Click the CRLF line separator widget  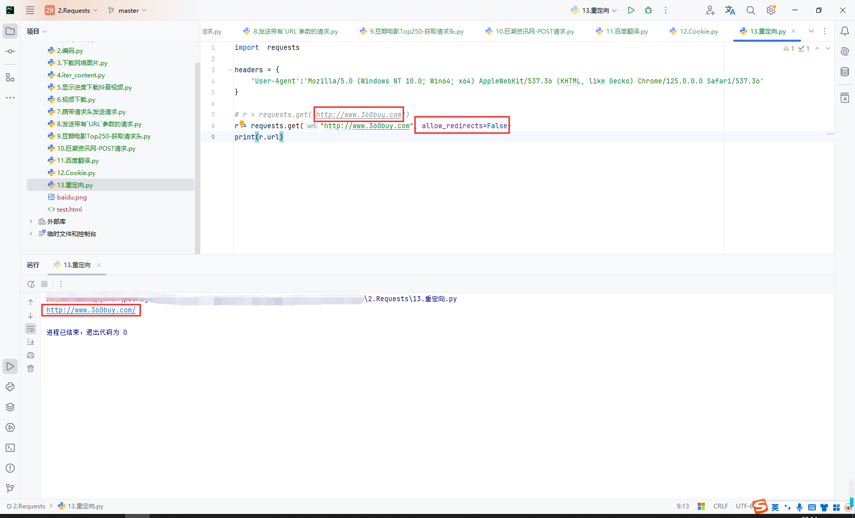[x=721, y=506]
